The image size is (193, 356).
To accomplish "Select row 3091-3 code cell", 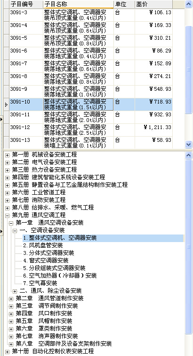I will pos(26,15).
